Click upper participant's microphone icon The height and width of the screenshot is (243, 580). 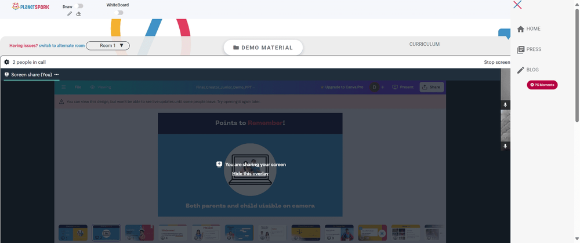coord(505,105)
